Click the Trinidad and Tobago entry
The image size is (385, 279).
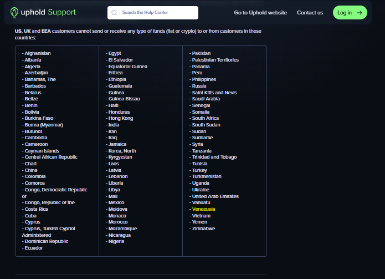[x=214, y=157]
